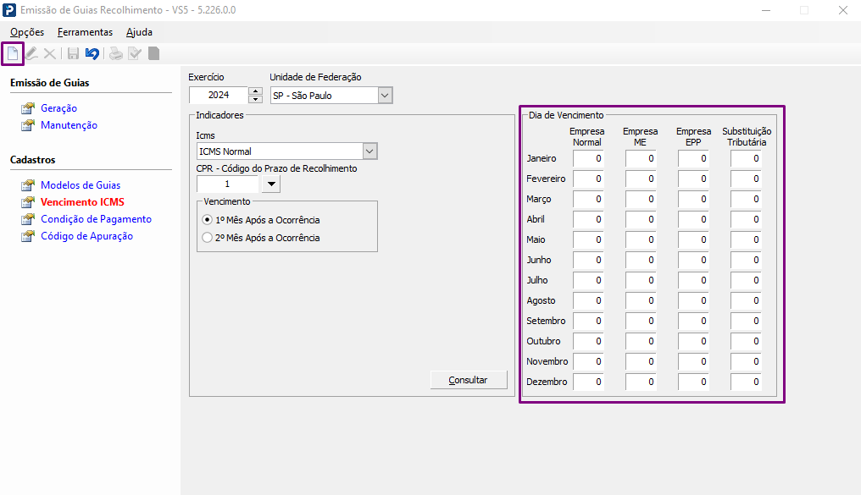
Task: Decrease Exercício year with down arrow
Action: pyautogui.click(x=255, y=99)
